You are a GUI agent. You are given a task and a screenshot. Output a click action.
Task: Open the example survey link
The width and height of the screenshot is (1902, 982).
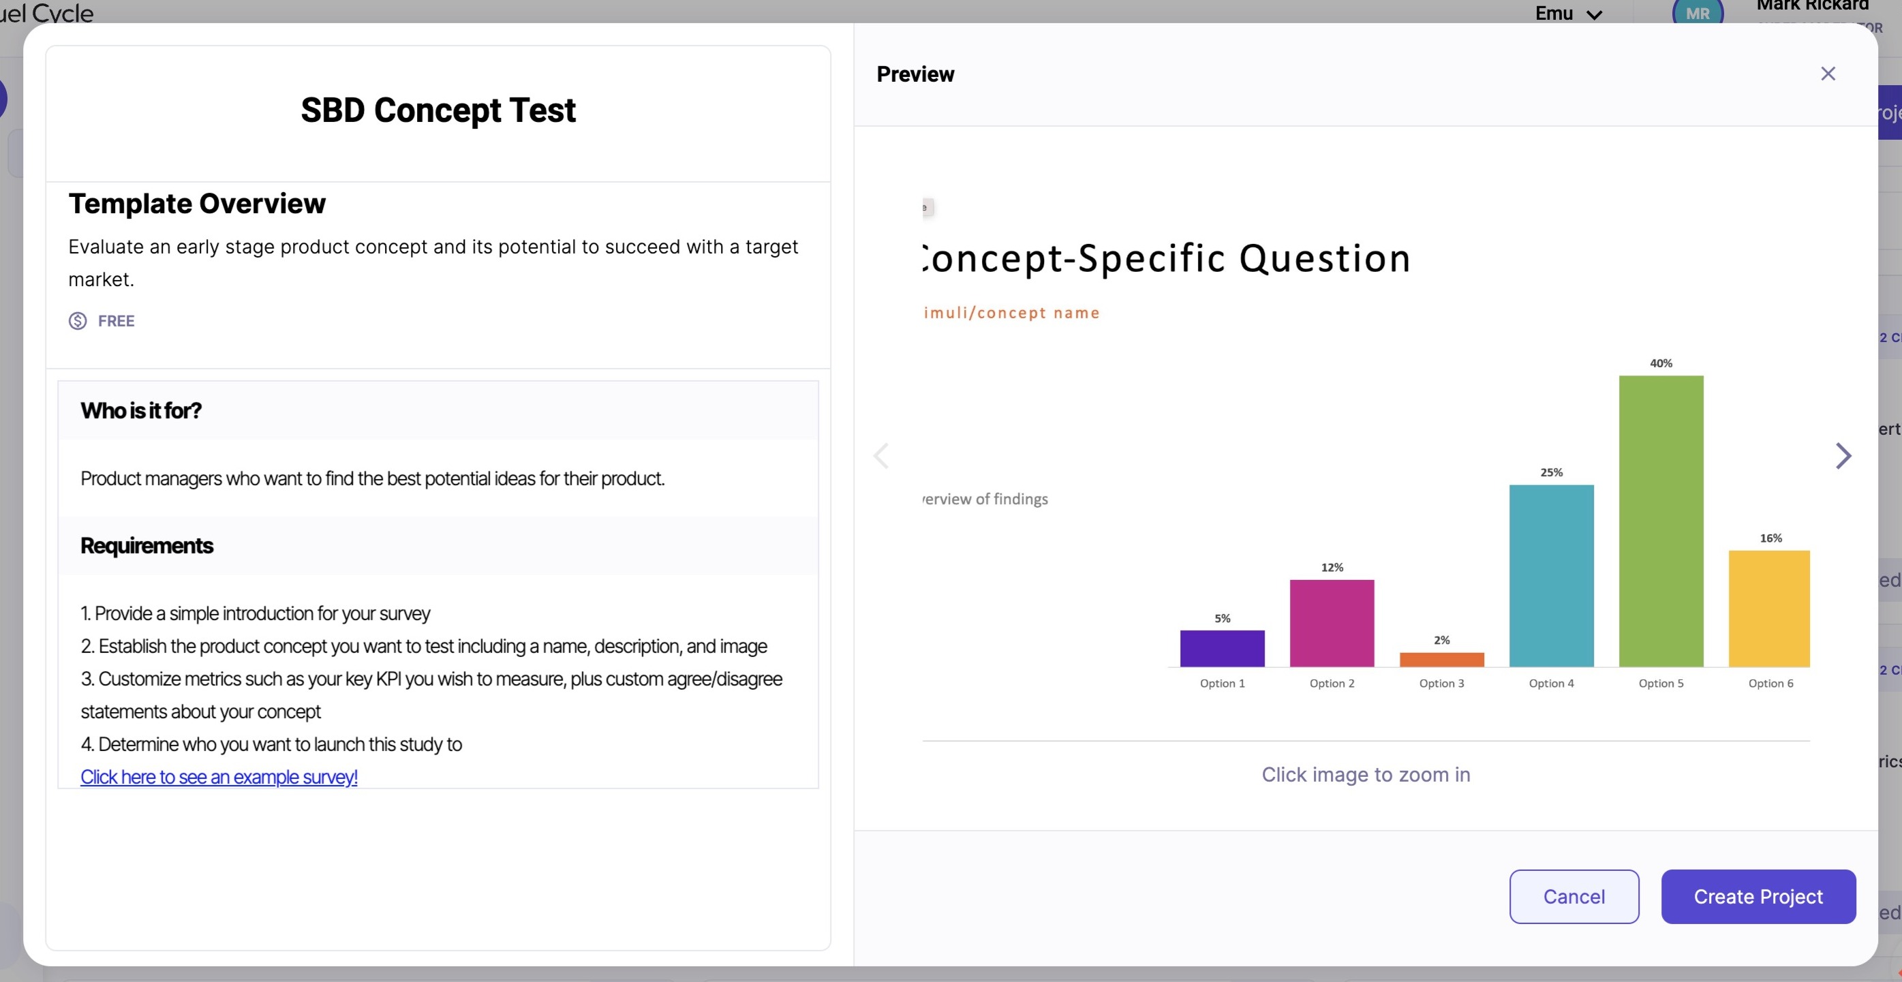219,777
